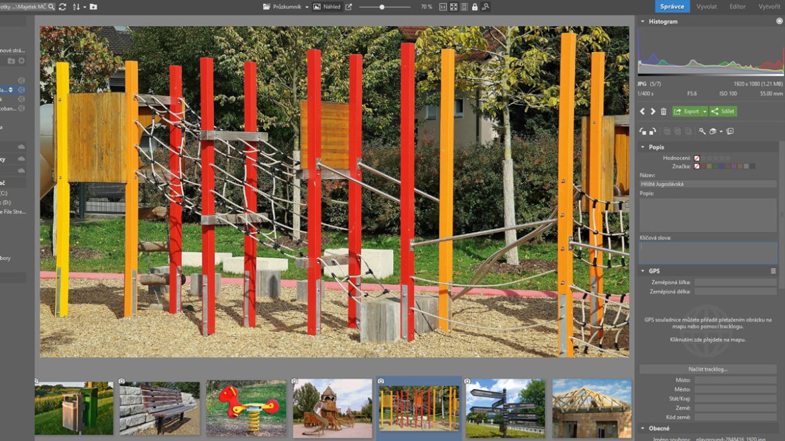Click the refresh icon in top toolbar

pyautogui.click(x=62, y=7)
